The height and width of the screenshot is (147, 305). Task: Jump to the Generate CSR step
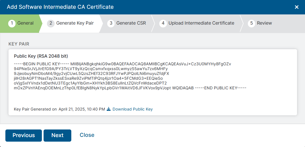[x=131, y=23]
